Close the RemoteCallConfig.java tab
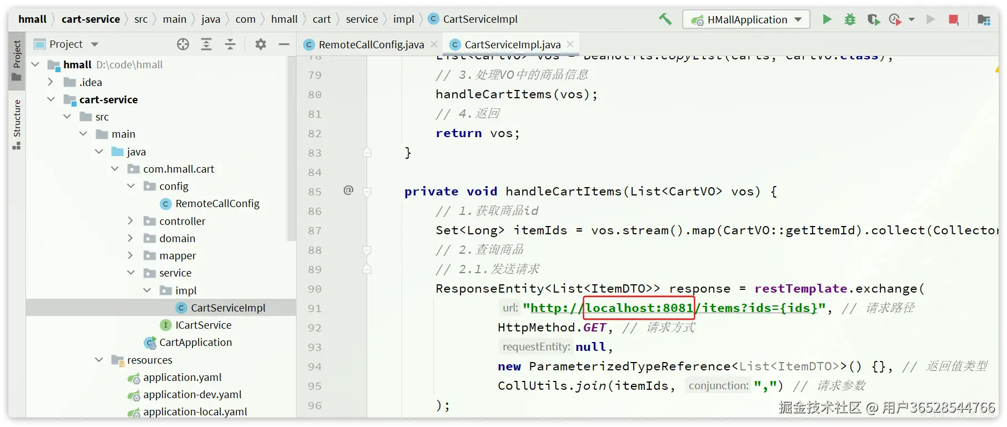This screenshot has height=427, width=1007. tap(434, 44)
